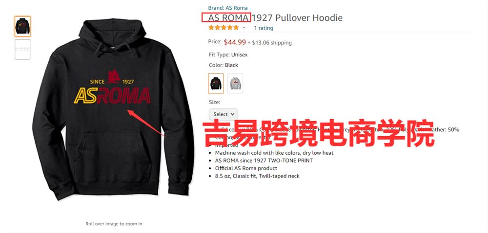Screen dimensions: 488x233
Task: Choose the Black color swatch
Action: tap(216, 84)
